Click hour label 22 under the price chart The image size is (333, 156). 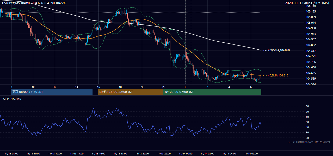[x=164, y=87]
